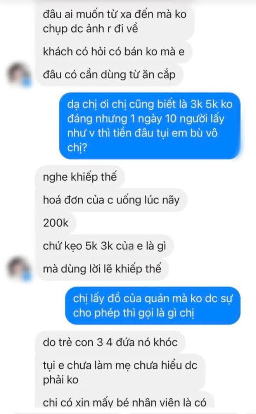256x414 pixels.
Task: Select message 'đâu ai muốn từ xa đến'
Action: 115,21
